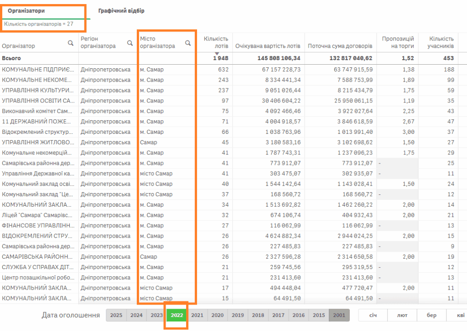This screenshot has width=467, height=331.
Task: Choose year 2019 in Дата оголошення
Action: click(238, 315)
